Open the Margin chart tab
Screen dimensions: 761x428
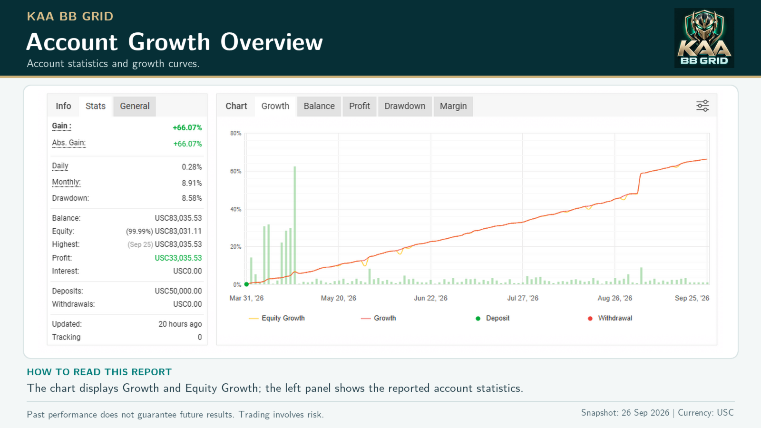click(x=453, y=106)
